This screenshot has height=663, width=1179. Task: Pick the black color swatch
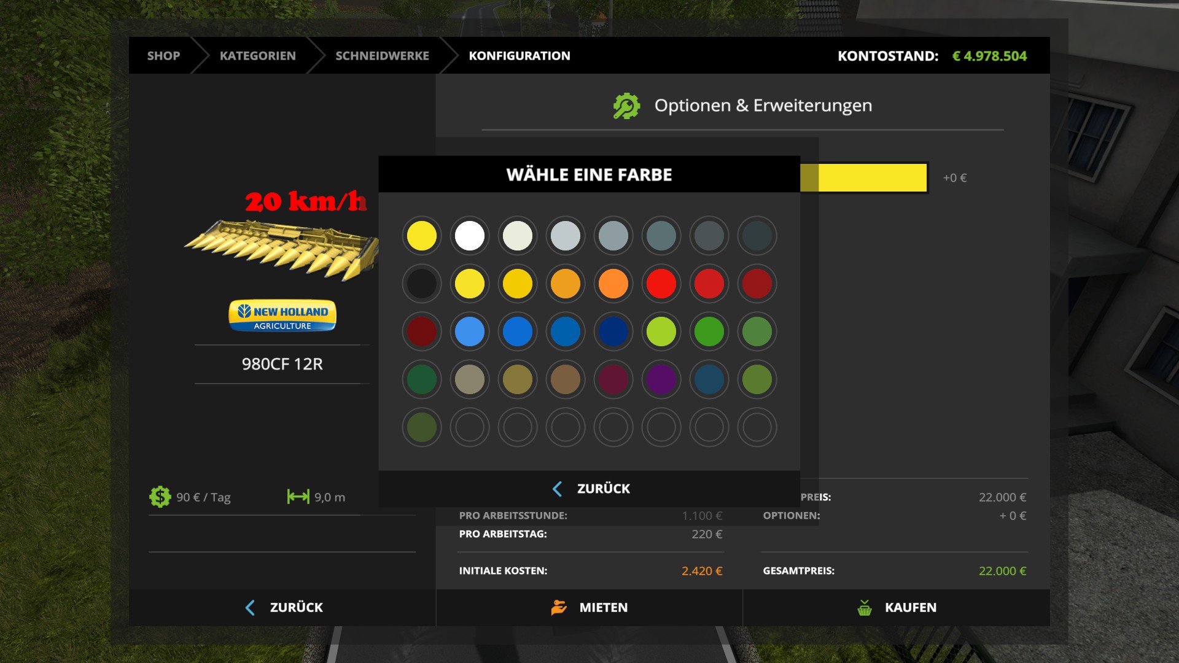click(422, 284)
